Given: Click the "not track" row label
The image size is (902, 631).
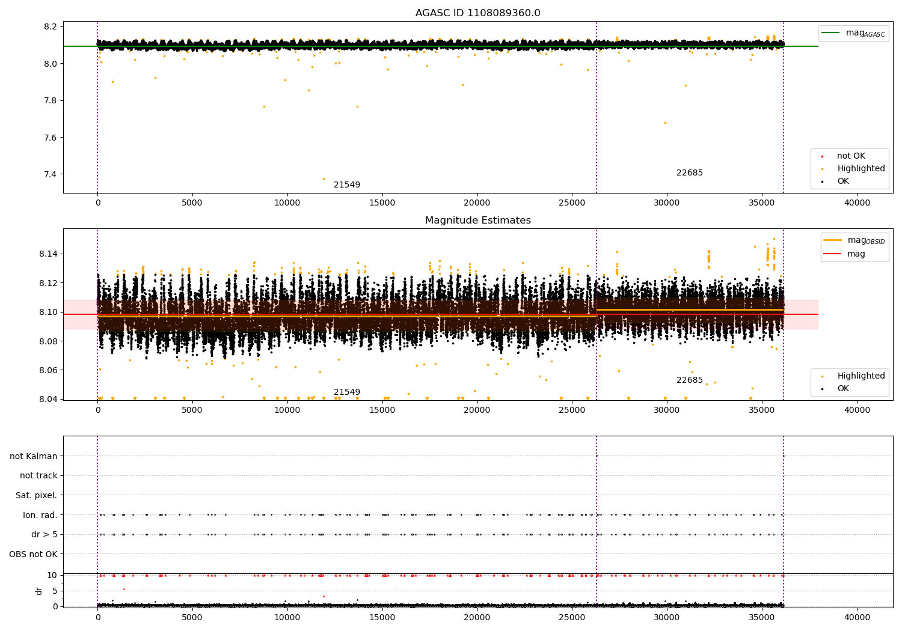Looking at the screenshot, I should click(x=38, y=476).
